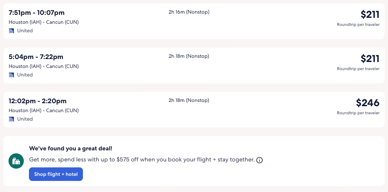Click "We've found you a great deal!" heading
Image resolution: width=388 pixels, height=192 pixels.
point(70,149)
